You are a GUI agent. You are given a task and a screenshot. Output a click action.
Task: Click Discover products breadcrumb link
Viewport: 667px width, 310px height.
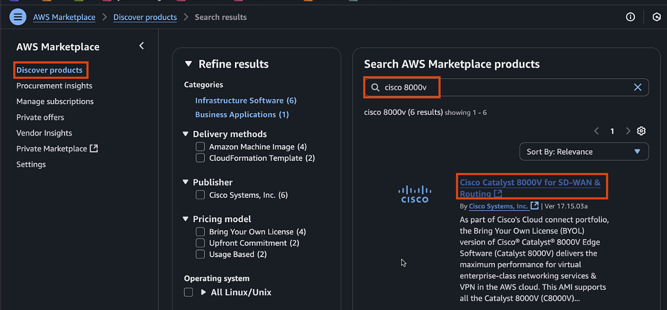[145, 17]
